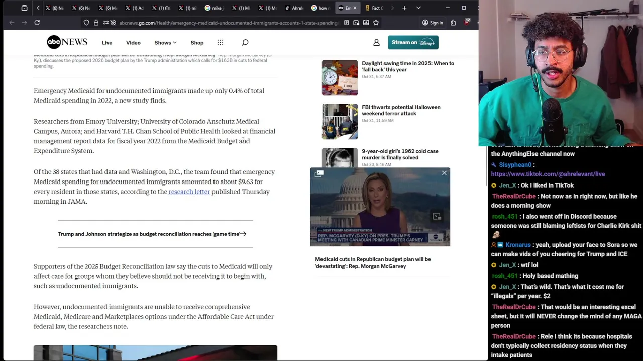Open FBI thwarts Halloween terror attack article

tap(401, 110)
